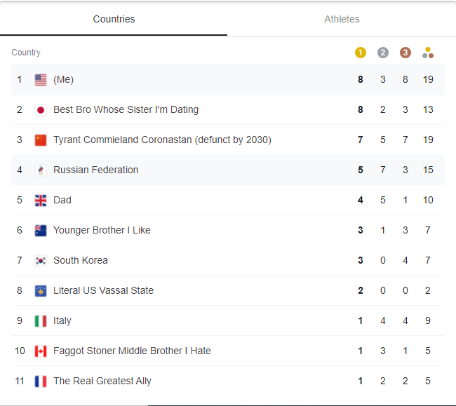
Task: Click the Country column header label
Action: coord(26,53)
